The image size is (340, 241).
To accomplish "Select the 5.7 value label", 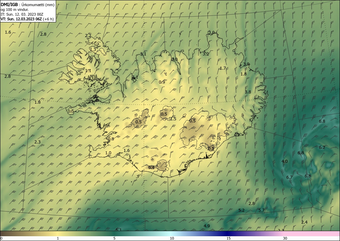I will (261, 210).
